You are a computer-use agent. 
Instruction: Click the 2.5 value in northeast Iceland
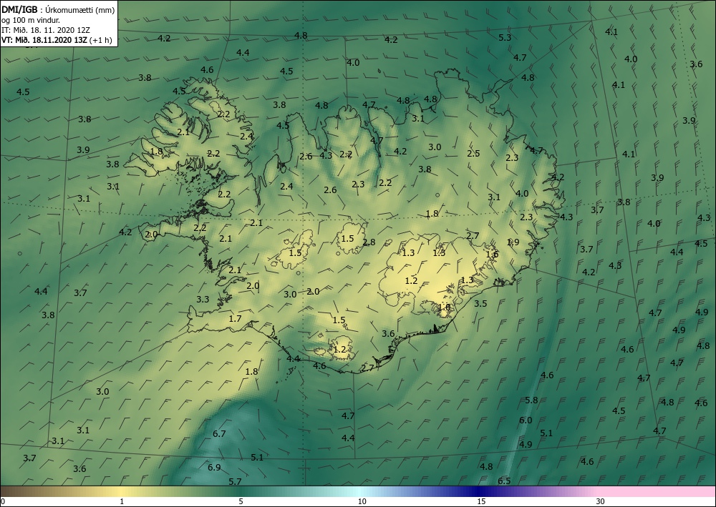pyautogui.click(x=473, y=154)
